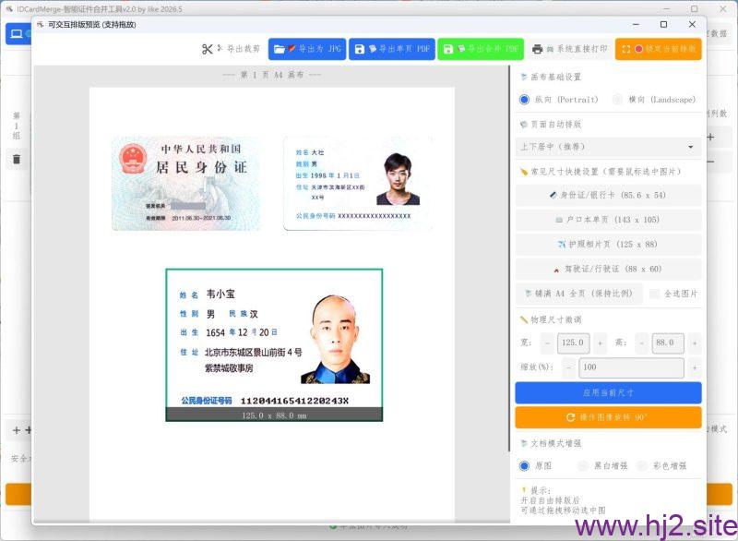This screenshot has width=738, height=541.
Task: Select the ID card front emblem image
Action: point(185,183)
